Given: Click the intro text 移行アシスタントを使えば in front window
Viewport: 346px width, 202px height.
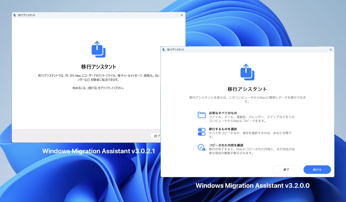Looking at the screenshot, I should pos(247,99).
